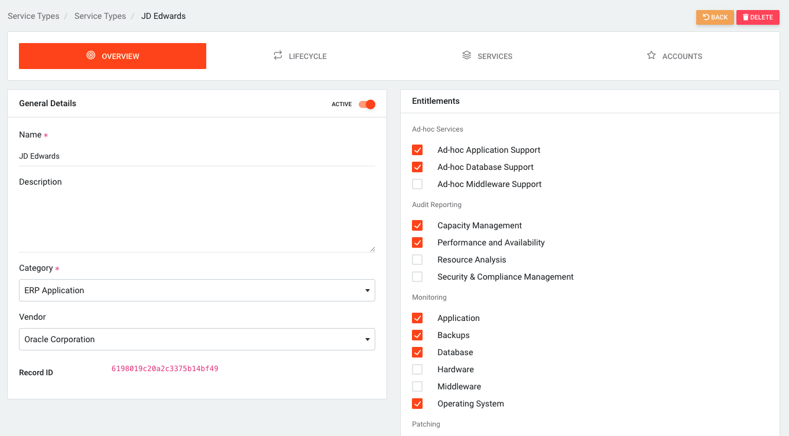Uncheck Performance and Availability

point(417,242)
